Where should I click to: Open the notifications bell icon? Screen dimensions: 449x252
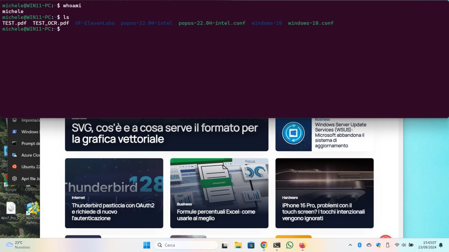click(x=441, y=245)
